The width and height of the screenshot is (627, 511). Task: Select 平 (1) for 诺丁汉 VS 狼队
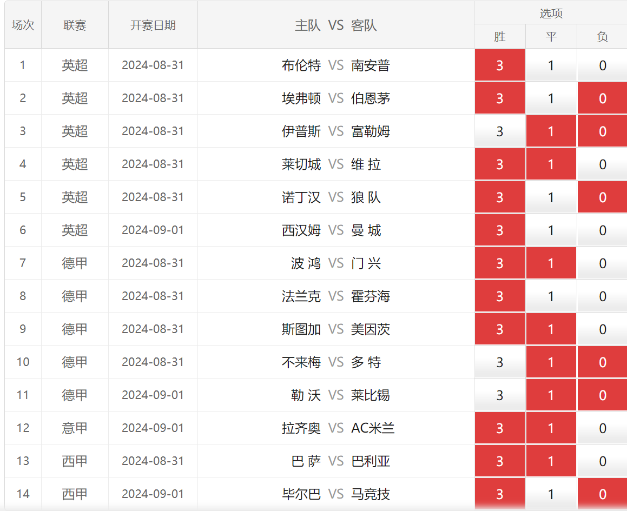[551, 197]
